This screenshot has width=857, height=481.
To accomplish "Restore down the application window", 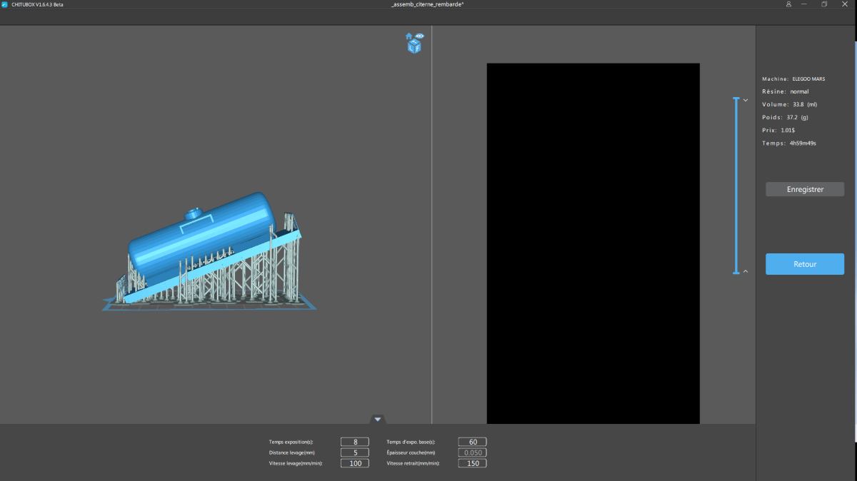I will click(x=824, y=4).
